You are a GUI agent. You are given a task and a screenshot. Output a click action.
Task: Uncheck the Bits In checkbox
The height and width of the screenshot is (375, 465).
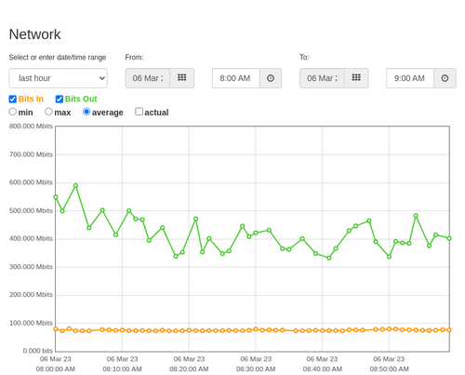point(13,99)
